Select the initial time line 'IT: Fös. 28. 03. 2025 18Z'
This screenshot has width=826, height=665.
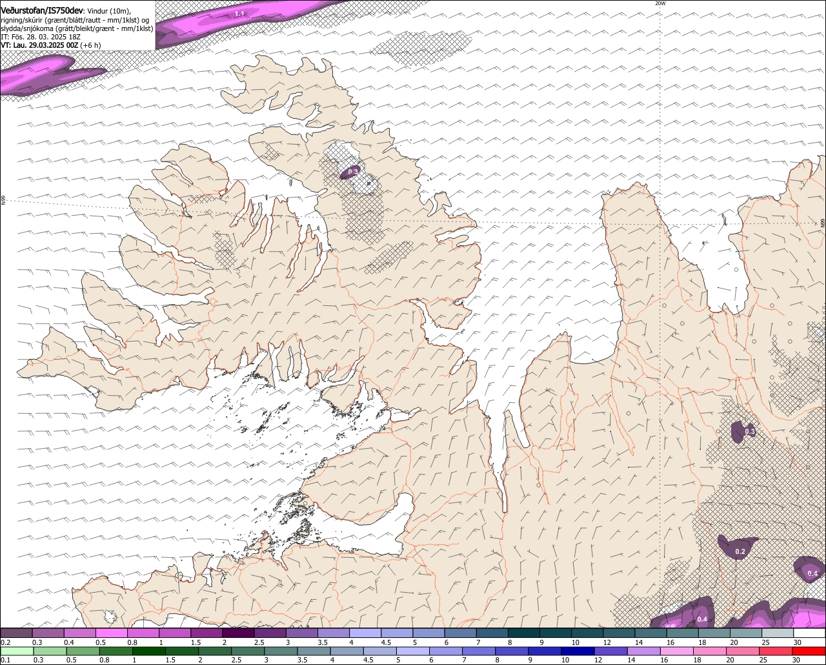pos(40,37)
